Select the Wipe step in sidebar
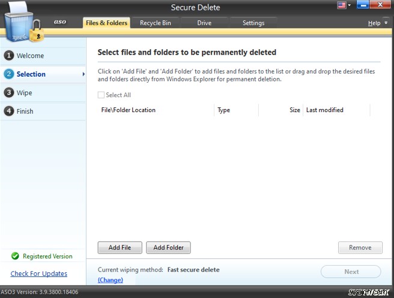Image resolution: width=394 pixels, height=298 pixels. (43, 92)
